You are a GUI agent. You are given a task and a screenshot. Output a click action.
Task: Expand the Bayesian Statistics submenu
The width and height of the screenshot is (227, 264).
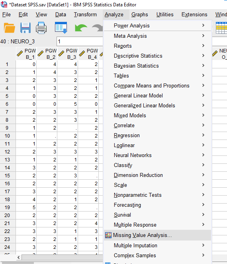tap(158, 66)
